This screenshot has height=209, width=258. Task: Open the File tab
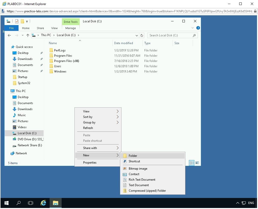(11, 28)
